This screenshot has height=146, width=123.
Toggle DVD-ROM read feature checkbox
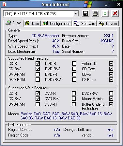[38, 80]
